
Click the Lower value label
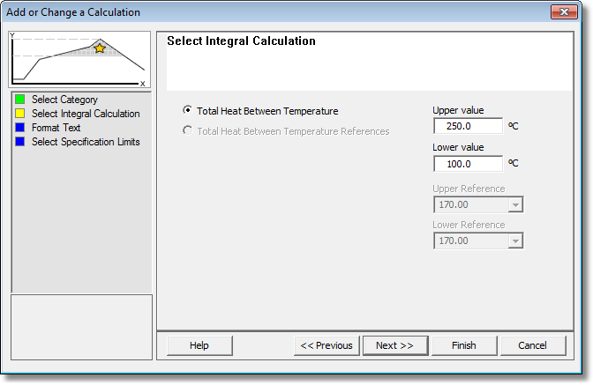(x=458, y=147)
